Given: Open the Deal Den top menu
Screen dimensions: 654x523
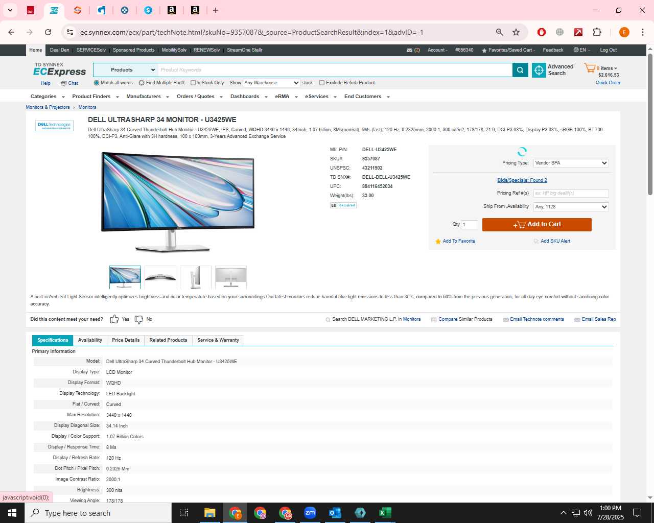Looking at the screenshot, I should point(59,50).
